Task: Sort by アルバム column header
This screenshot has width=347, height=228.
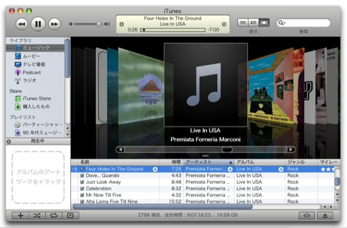Action: tap(260, 162)
